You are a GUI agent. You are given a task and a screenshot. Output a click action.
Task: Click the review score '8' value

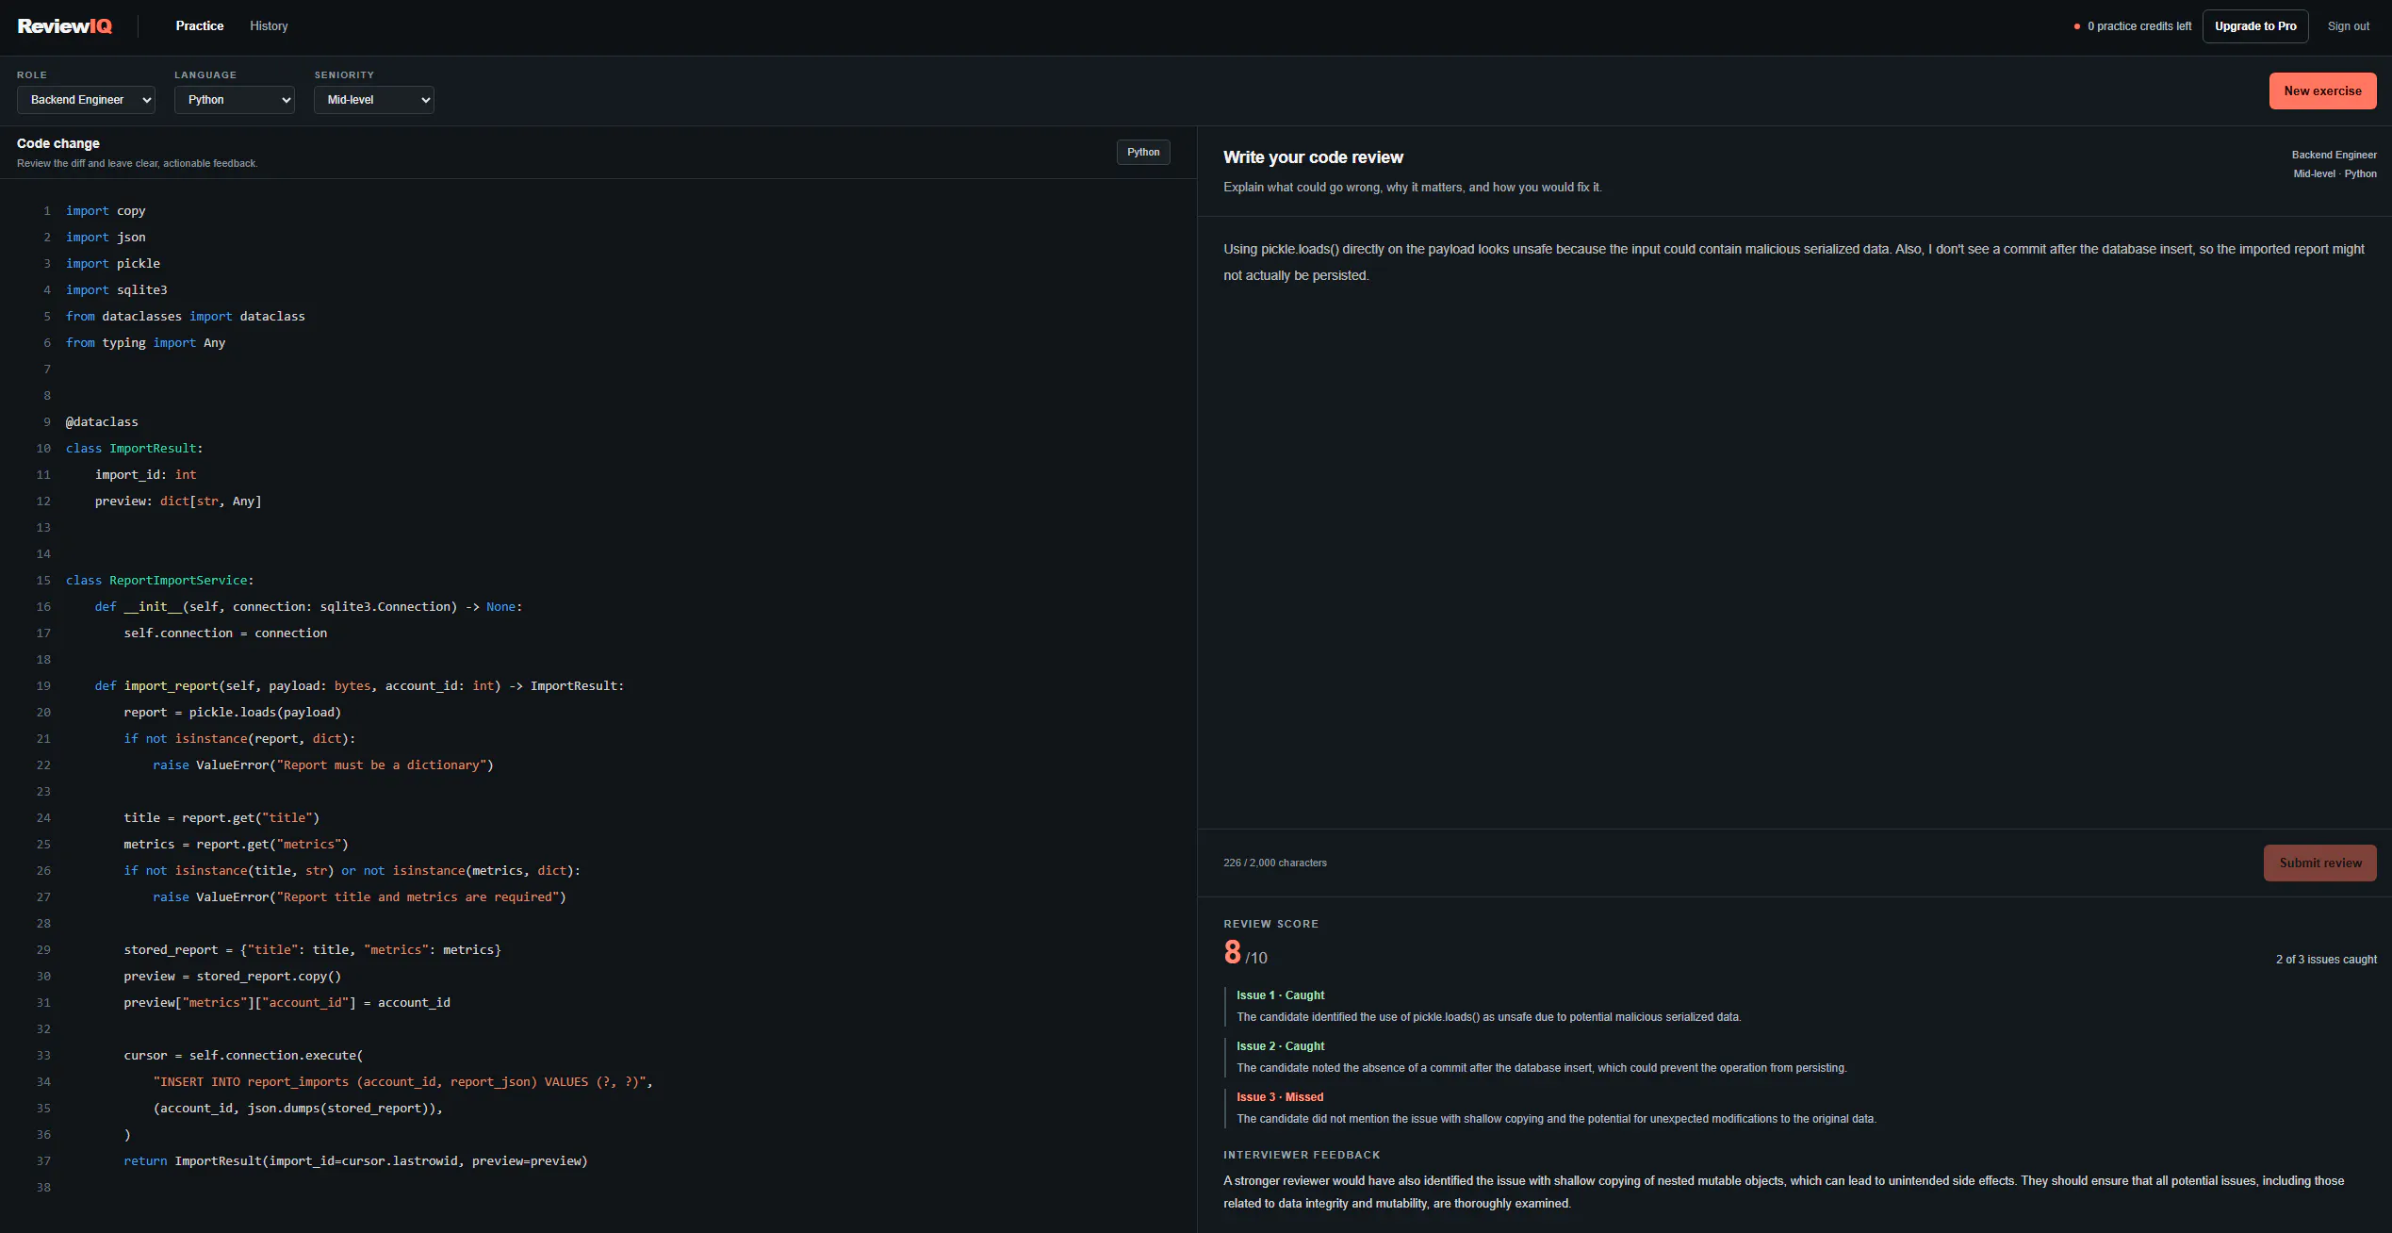click(1232, 952)
